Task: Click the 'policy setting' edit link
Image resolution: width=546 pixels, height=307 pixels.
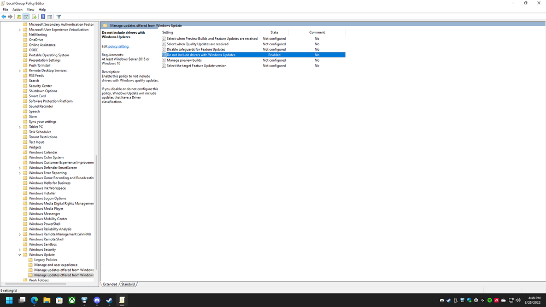Action: (x=119, y=46)
